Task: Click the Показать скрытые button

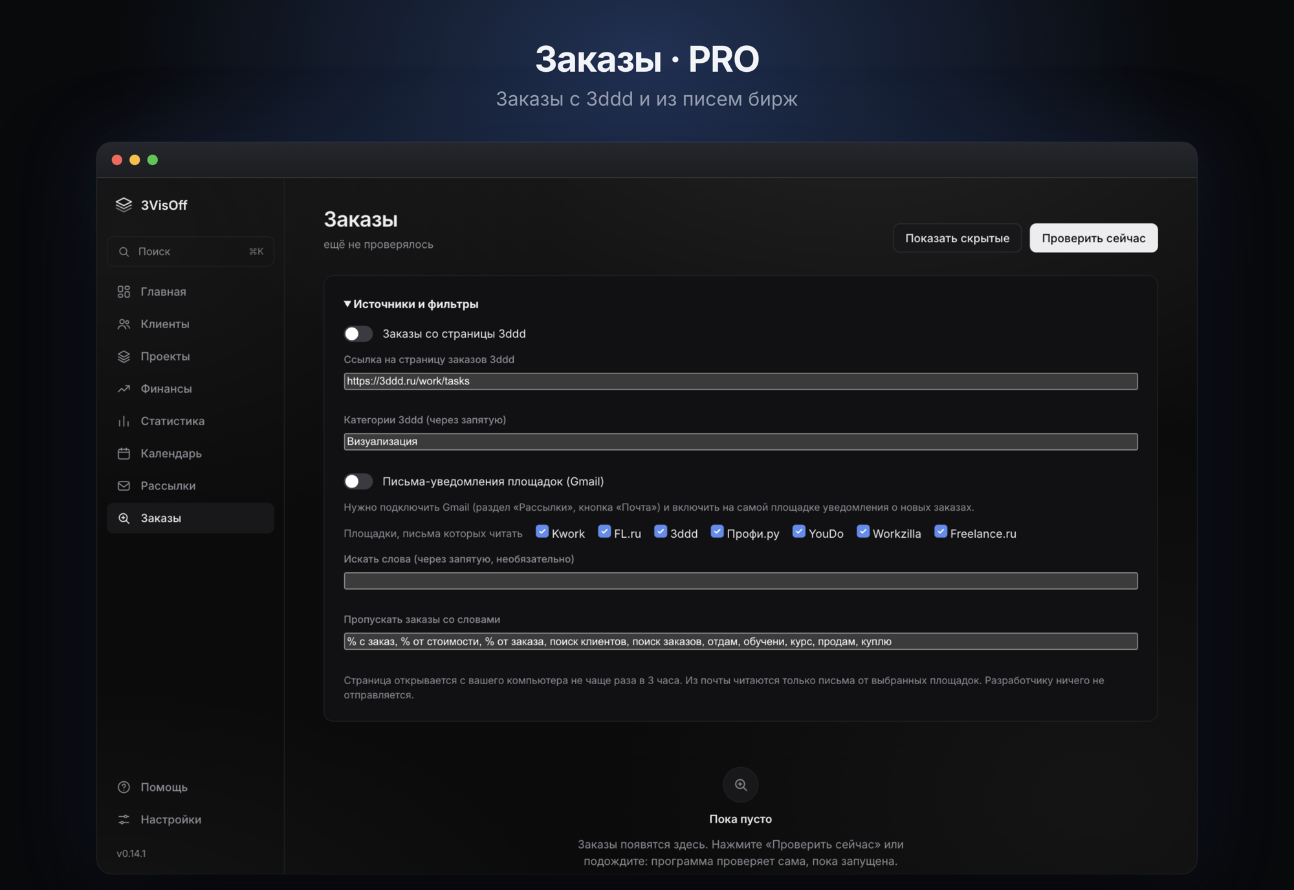Action: tap(957, 238)
